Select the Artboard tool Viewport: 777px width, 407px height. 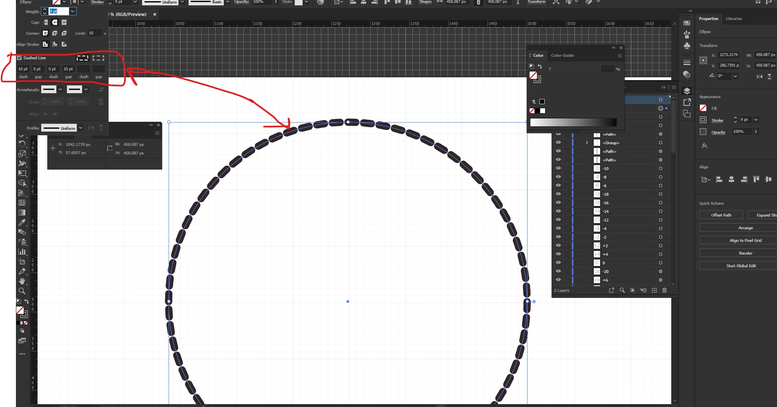click(x=22, y=262)
